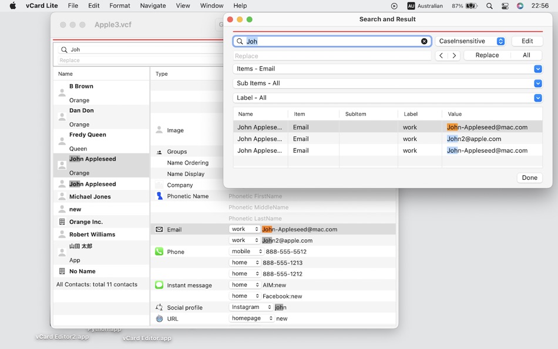Click the Orange Inc. company grid icon

[62, 222]
